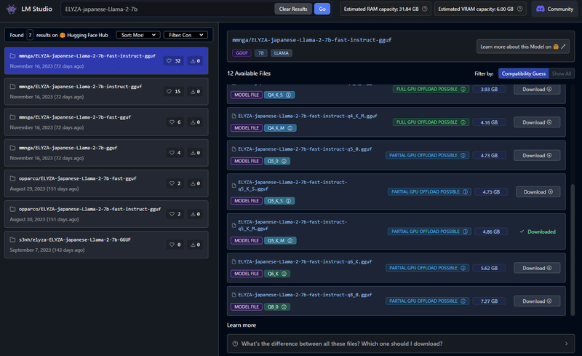Image resolution: width=582 pixels, height=356 pixels.
Task: Click info icon beside Q5_K_M tag
Action: pyautogui.click(x=290, y=241)
